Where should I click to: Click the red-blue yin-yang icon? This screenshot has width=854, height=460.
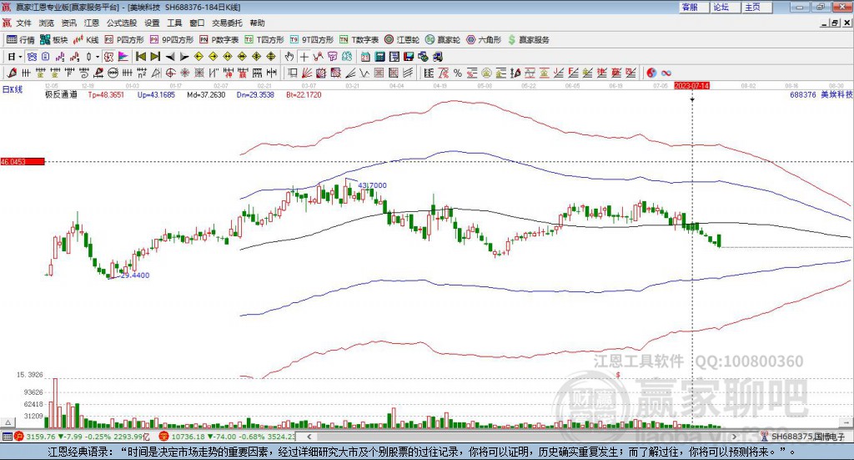[x=651, y=73]
